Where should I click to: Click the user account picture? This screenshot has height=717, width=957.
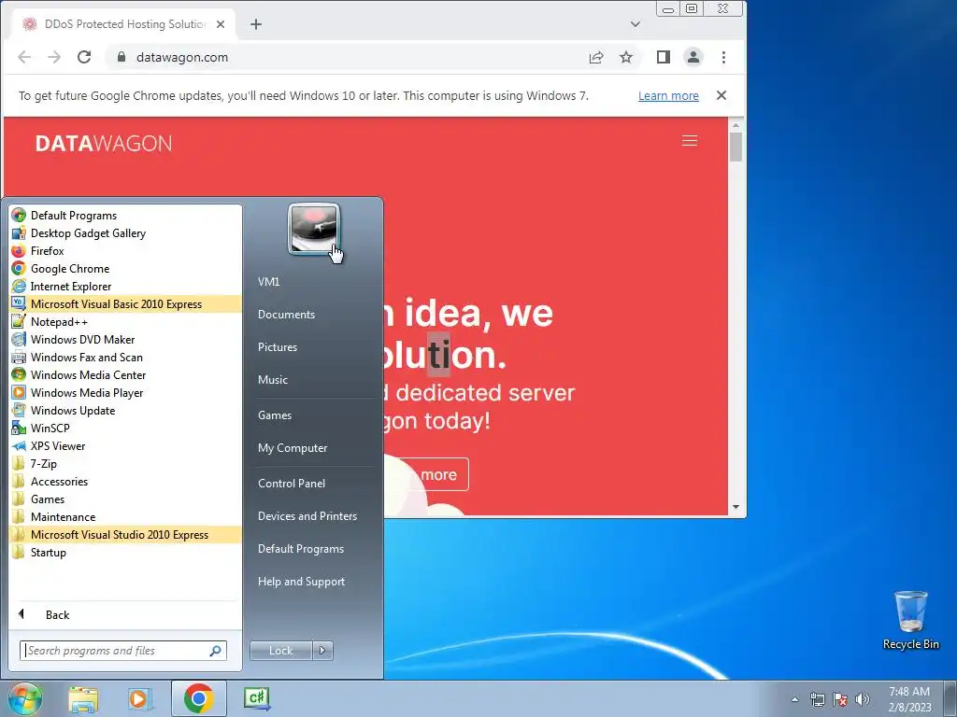click(314, 230)
